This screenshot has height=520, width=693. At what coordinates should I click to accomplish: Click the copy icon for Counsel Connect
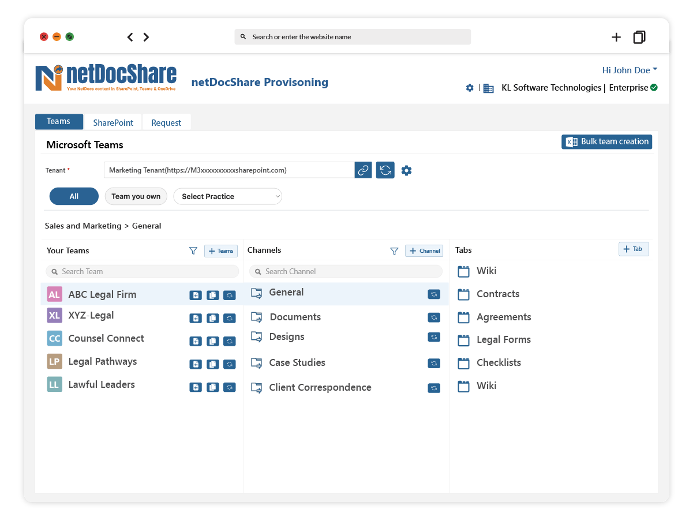coord(213,341)
